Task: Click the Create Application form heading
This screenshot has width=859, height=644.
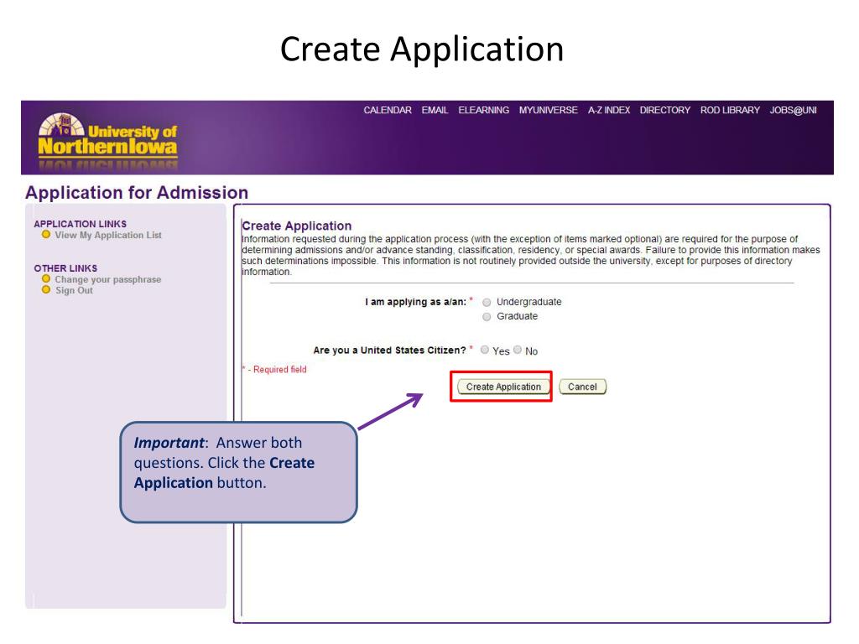Action: (x=296, y=226)
